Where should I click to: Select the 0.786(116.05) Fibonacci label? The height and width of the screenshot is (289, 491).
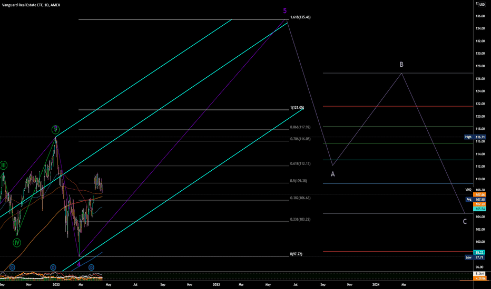tap(300, 139)
